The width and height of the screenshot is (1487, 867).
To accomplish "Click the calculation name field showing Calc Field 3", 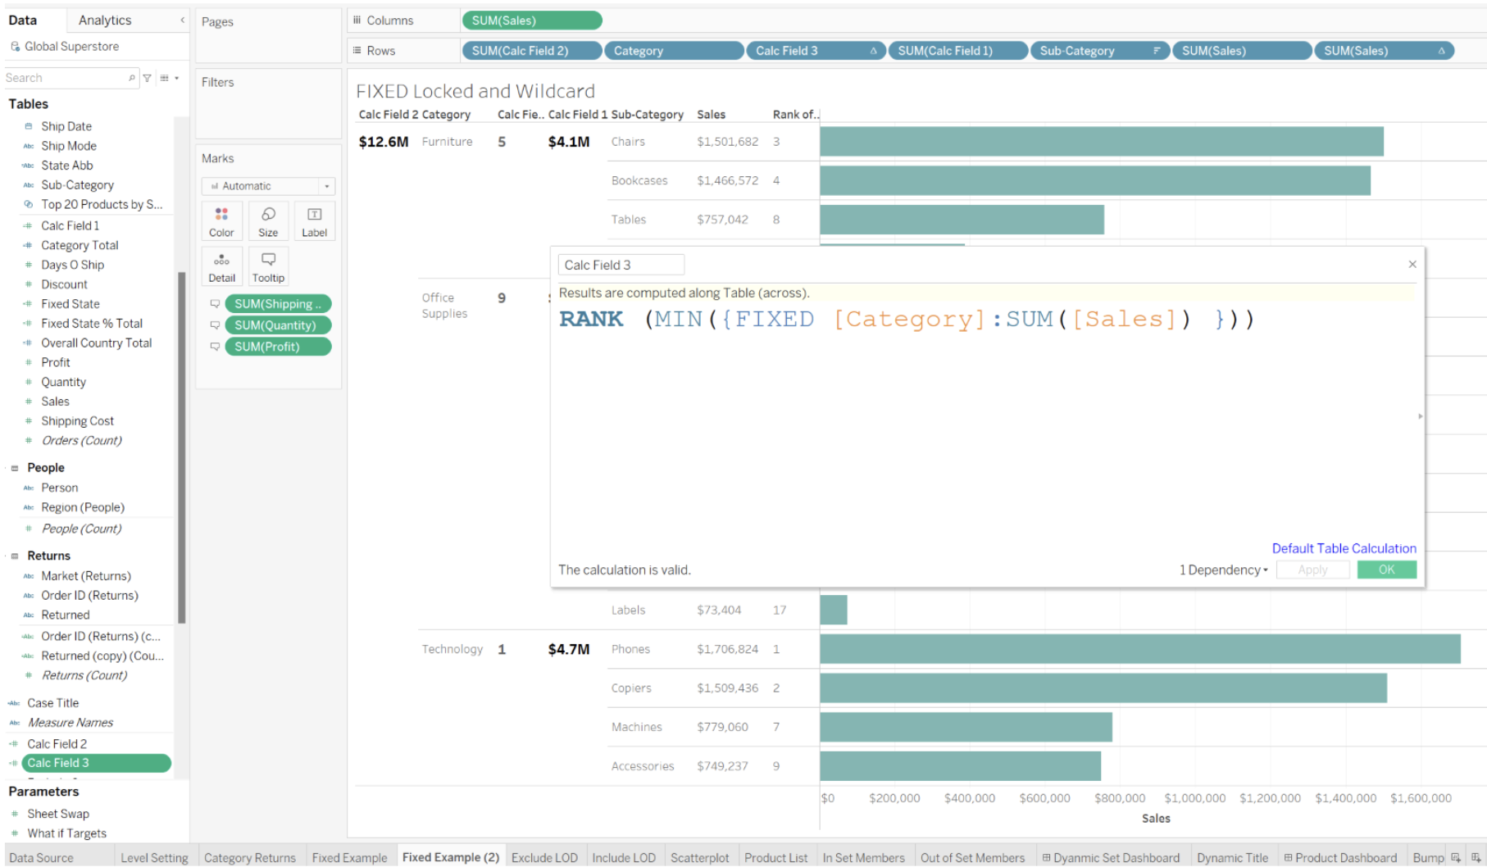I will coord(621,264).
